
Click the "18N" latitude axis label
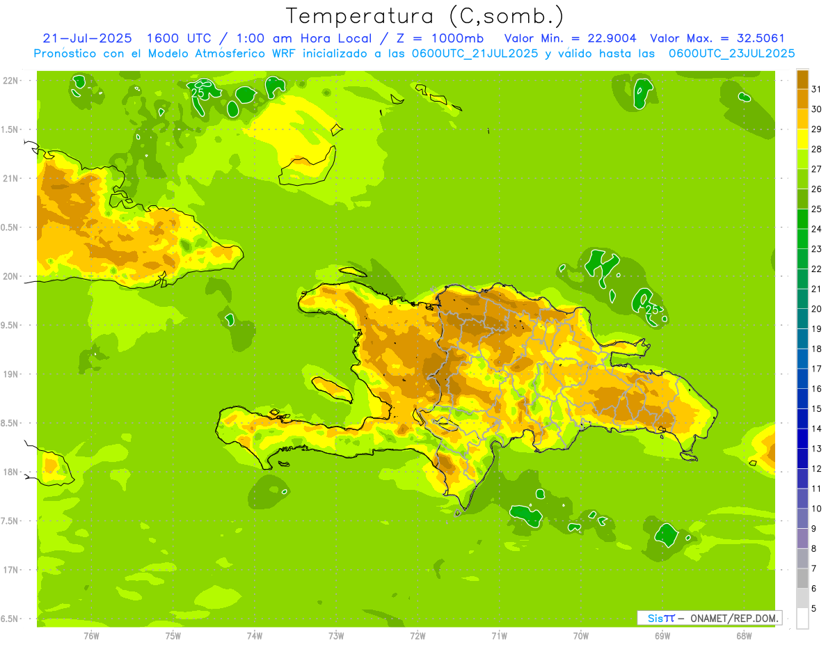pos(11,472)
